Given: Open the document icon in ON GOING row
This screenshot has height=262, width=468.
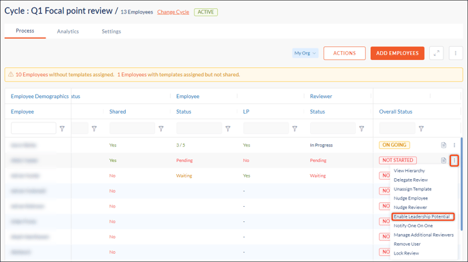Looking at the screenshot, I should tap(444, 145).
